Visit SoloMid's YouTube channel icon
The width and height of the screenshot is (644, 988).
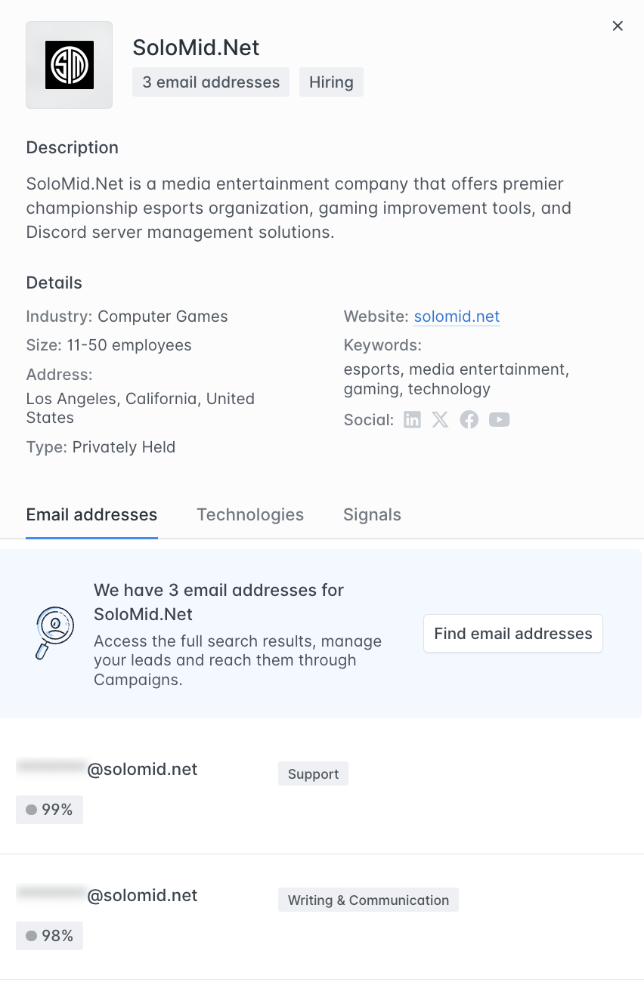[x=499, y=419]
